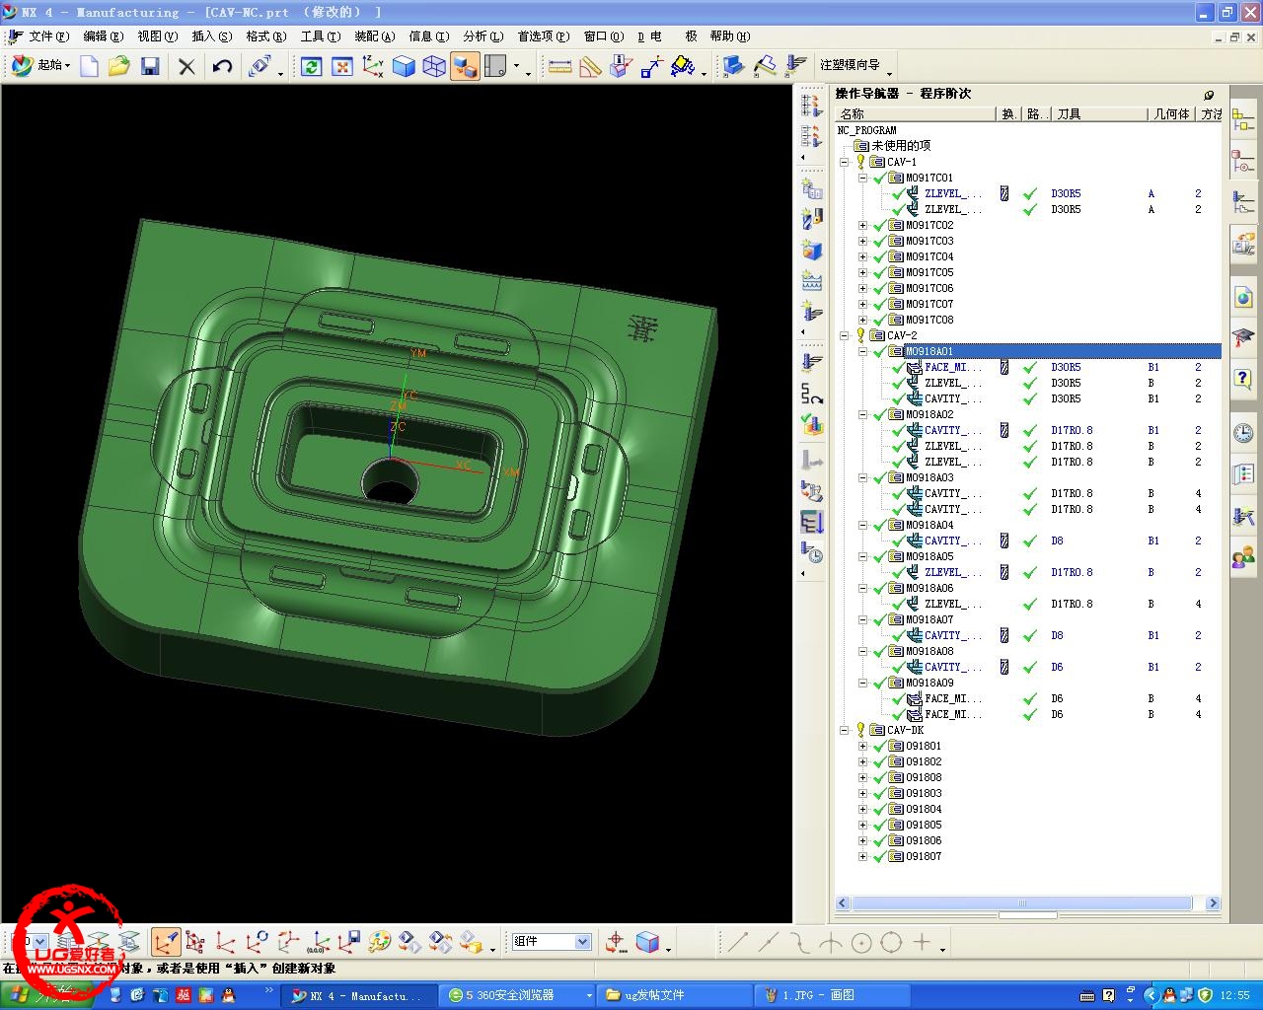Delete selected object with X icon
Screen dimensions: 1263x1010
tap(186, 66)
